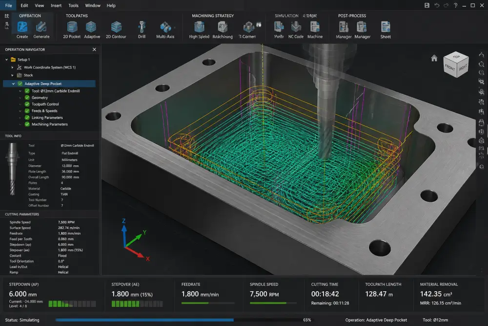This screenshot has height=326, width=488.
Task: Open the Tools menu
Action: [x=74, y=5]
